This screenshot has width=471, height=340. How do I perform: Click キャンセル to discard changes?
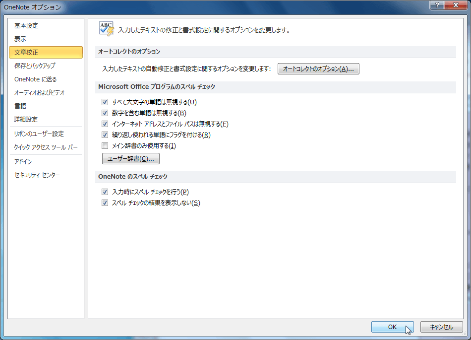click(441, 327)
